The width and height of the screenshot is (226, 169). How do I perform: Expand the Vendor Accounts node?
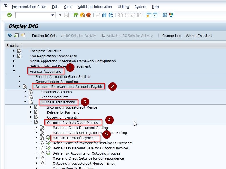coord(25,97)
